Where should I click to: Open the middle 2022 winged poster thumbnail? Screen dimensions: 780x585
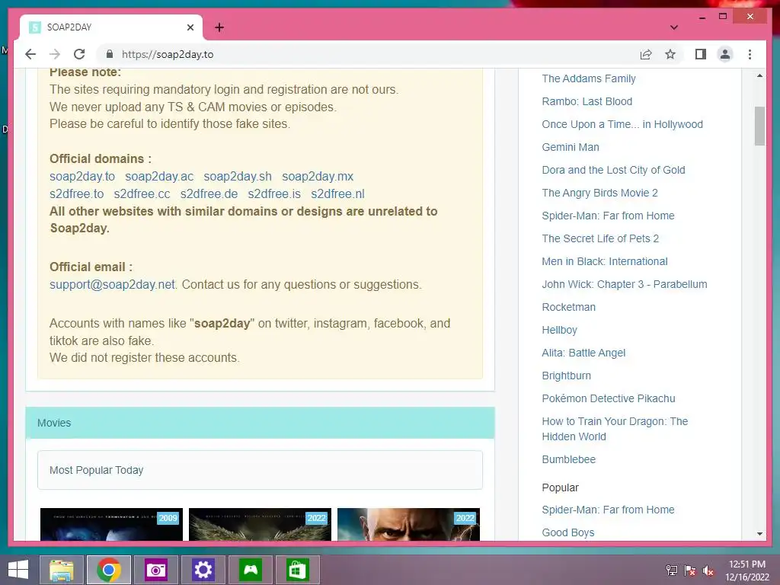(x=261, y=524)
